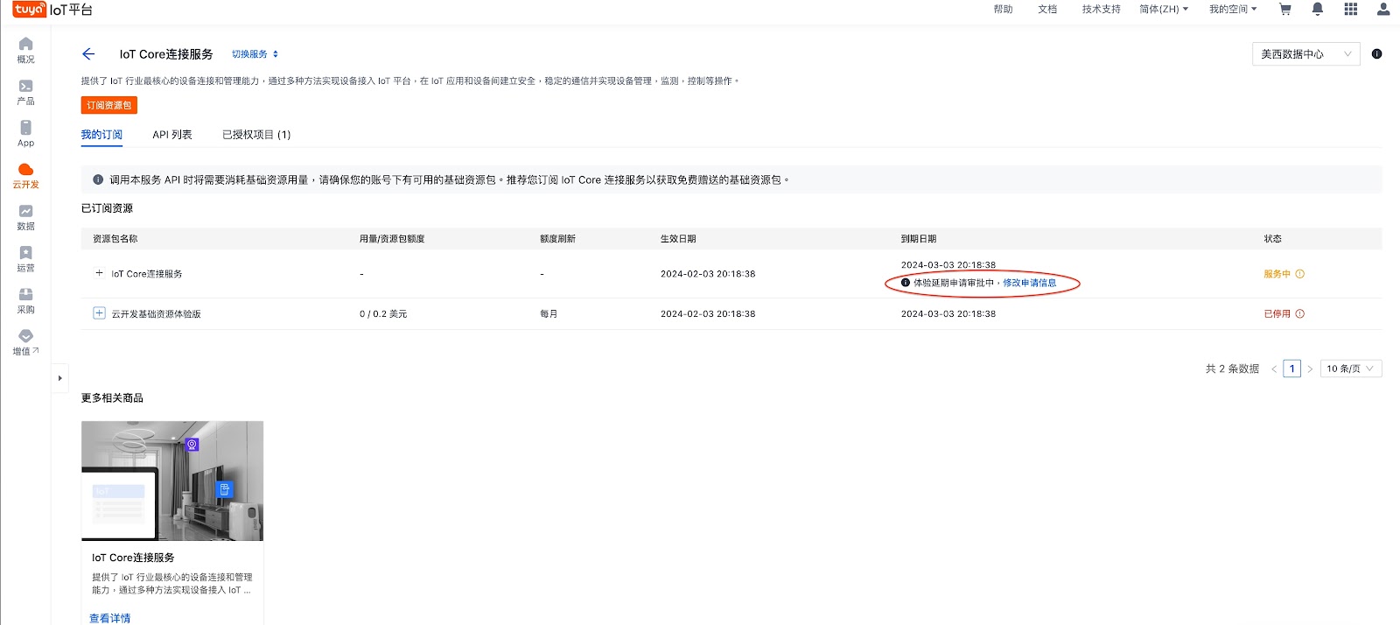Open the 增值 sidebar section
Screen dimensions: 1400x625
pyautogui.click(x=25, y=342)
